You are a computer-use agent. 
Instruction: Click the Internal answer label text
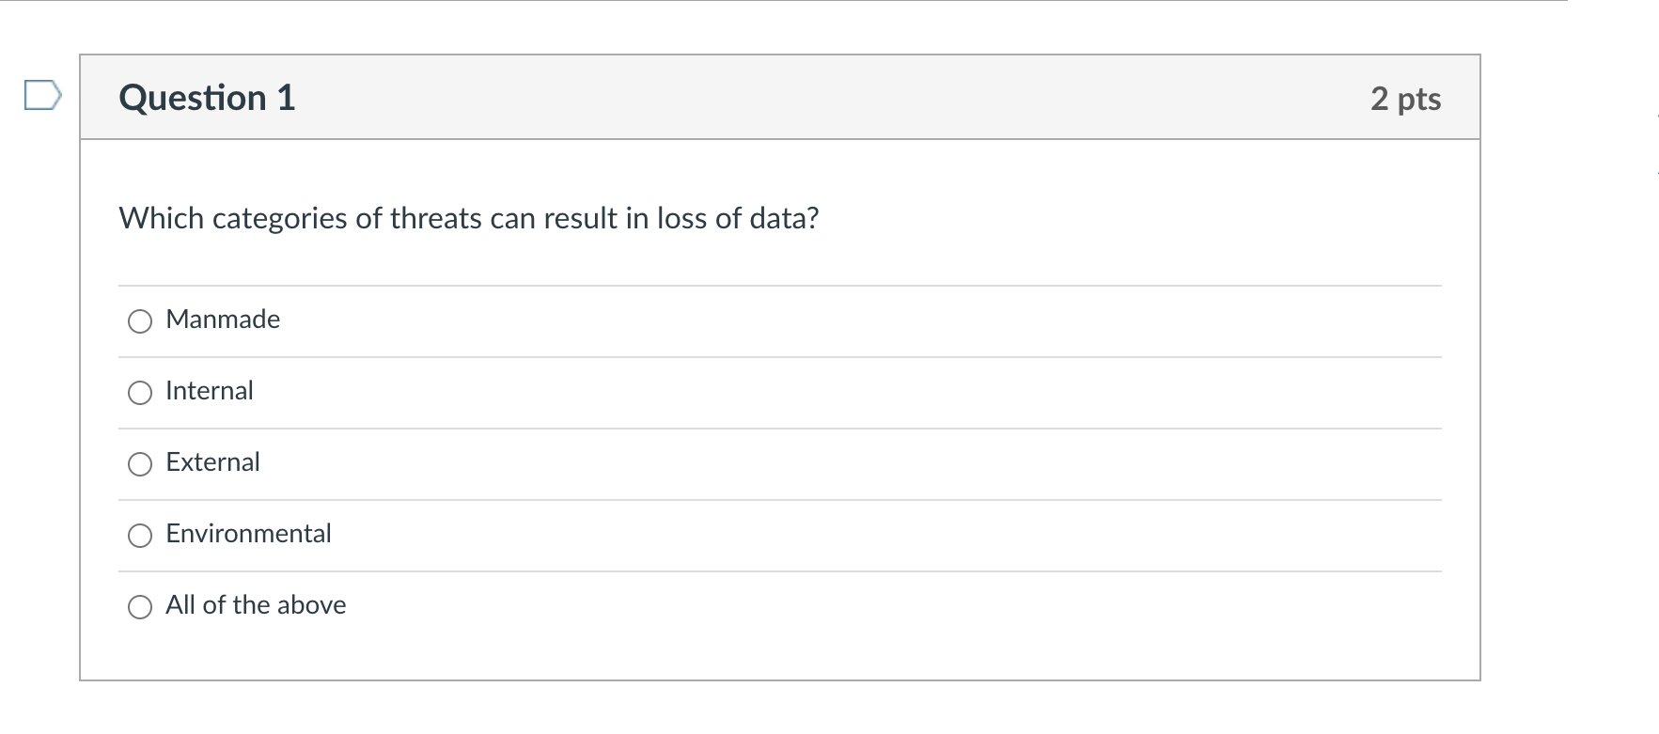click(x=210, y=391)
